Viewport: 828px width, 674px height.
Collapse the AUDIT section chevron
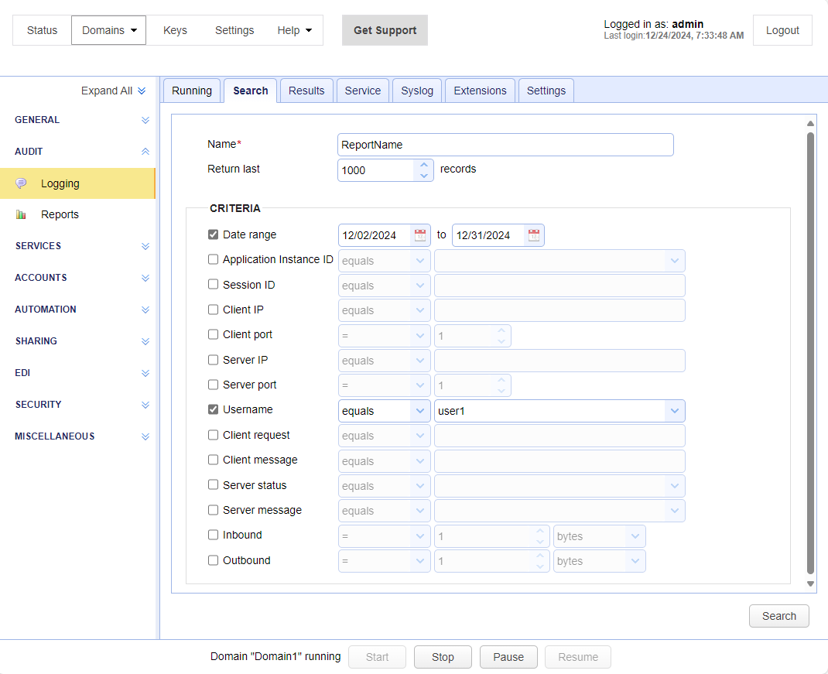pos(145,152)
